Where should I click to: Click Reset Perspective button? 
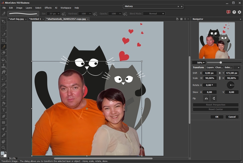coord(216,105)
